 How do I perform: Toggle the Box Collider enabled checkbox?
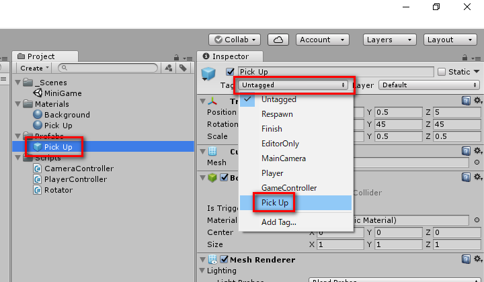[224, 177]
